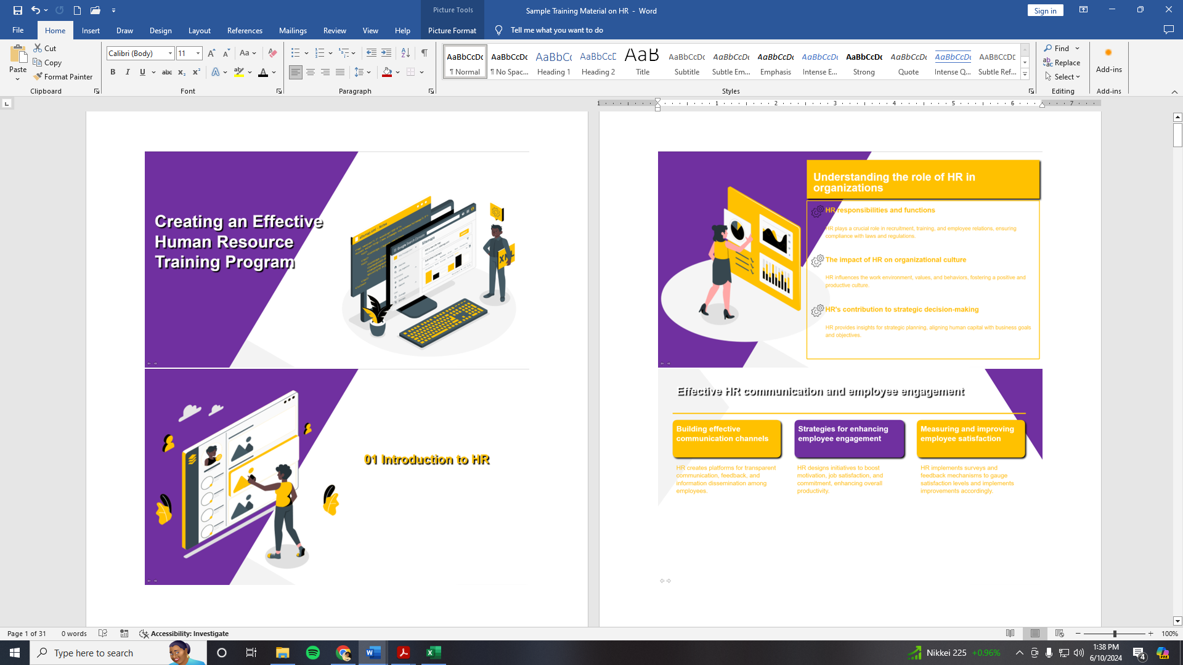Open the font name dropdown
Viewport: 1183px width, 665px height.
170,54
